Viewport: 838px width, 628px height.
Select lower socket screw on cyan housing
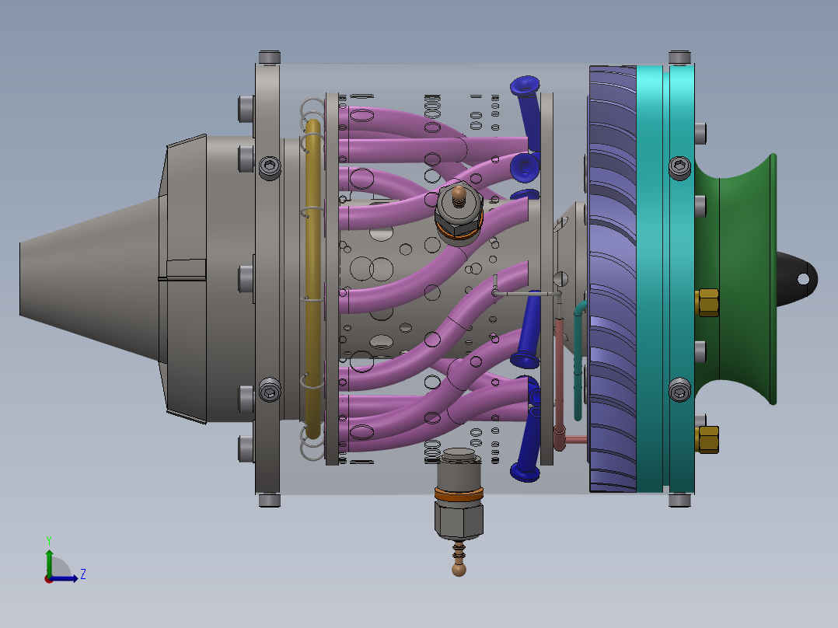pos(679,390)
